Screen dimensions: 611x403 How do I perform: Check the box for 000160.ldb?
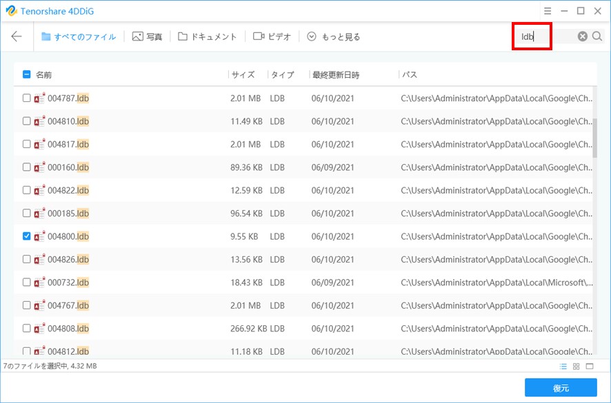pos(26,167)
